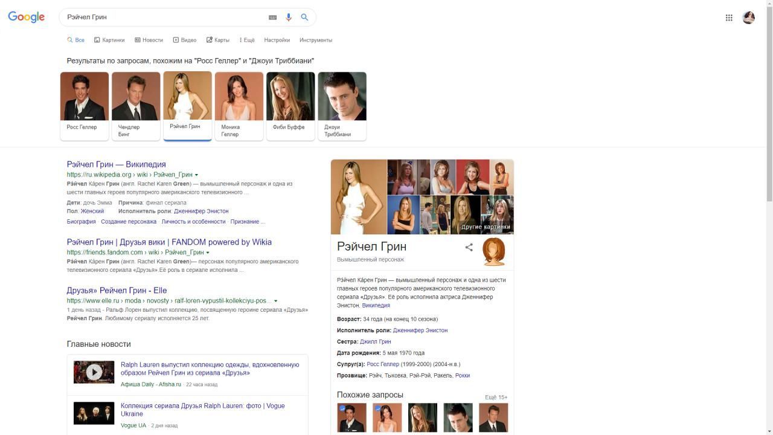Open the FANDOM powered by Wikia result

(x=169, y=242)
